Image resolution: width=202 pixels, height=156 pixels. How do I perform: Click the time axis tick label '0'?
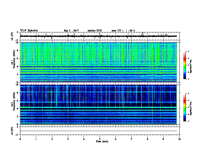[x=20, y=139]
